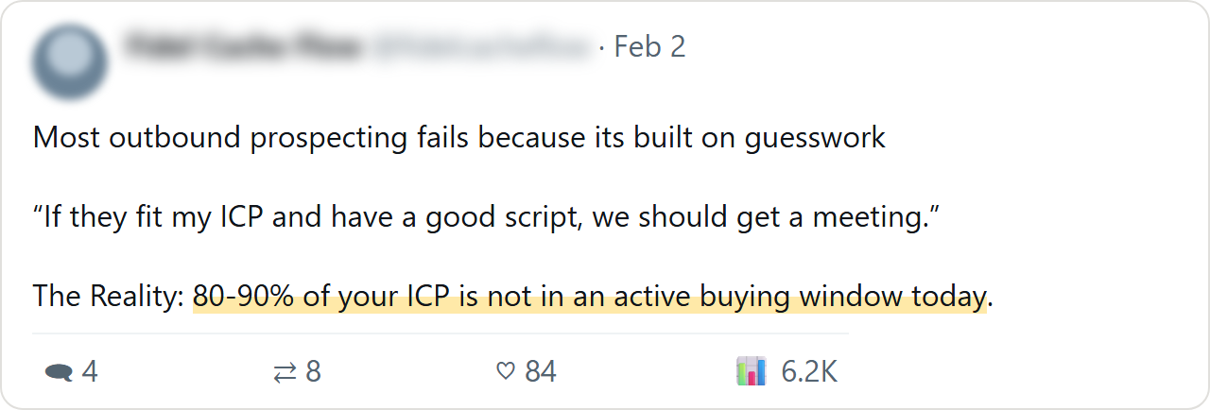
Task: Open the views bar chart icon
Action: pos(751,372)
